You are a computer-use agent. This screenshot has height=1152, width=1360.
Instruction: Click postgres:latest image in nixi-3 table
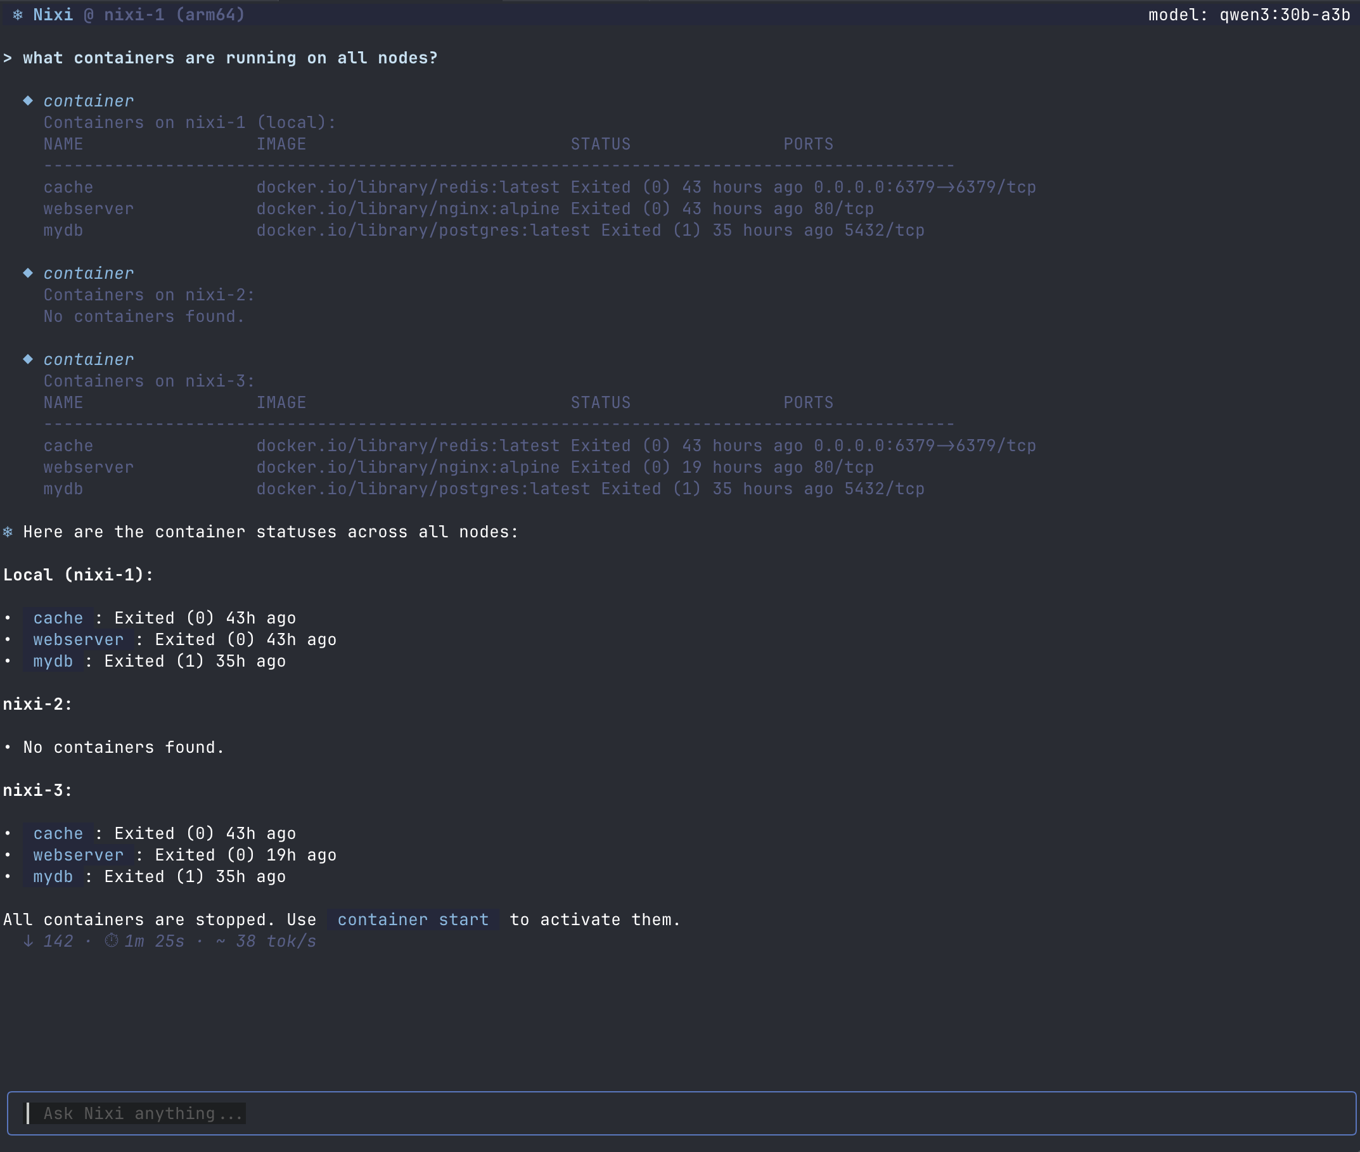coord(423,489)
